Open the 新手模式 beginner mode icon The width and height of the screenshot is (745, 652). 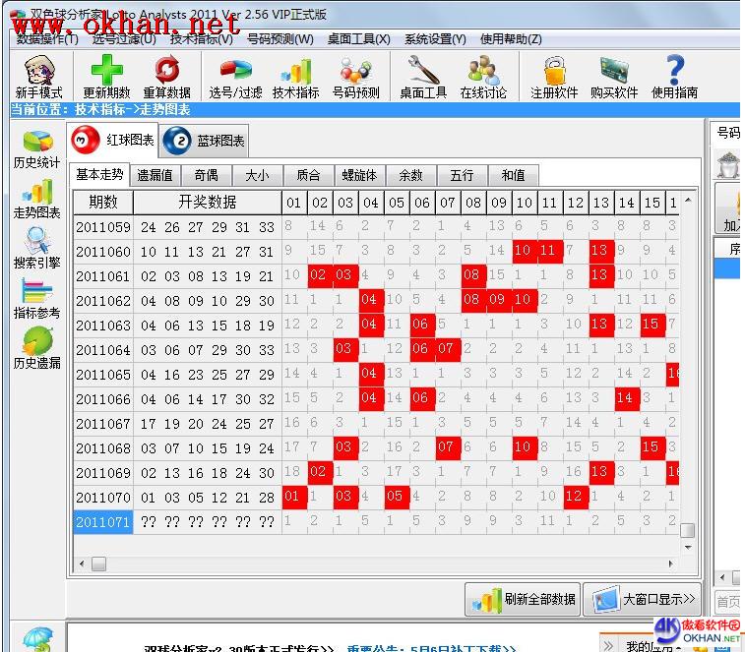(39, 76)
